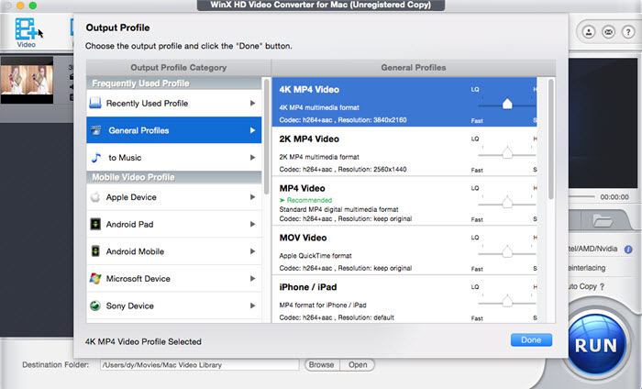
Task: Click the hardware acceleration info icon
Action: coord(628,249)
